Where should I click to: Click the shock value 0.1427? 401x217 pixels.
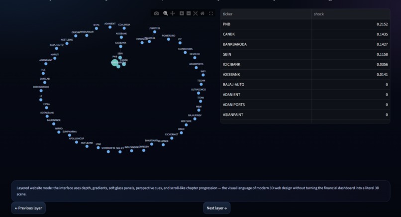382,44
